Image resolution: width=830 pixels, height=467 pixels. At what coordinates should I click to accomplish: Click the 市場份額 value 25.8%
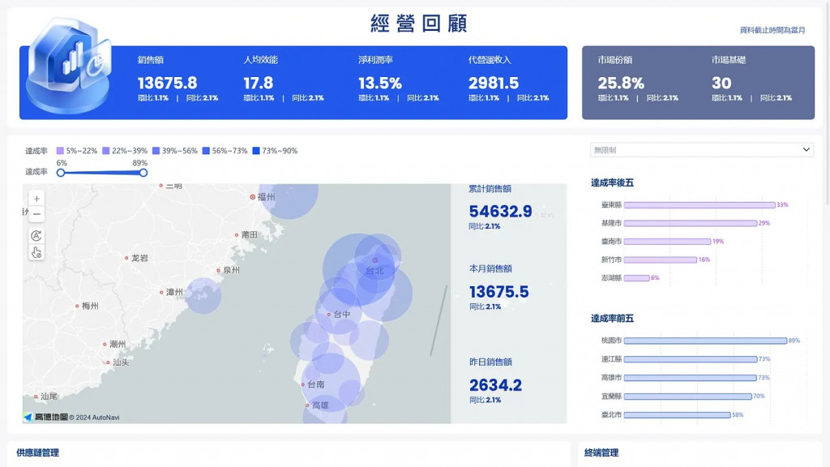pyautogui.click(x=621, y=84)
